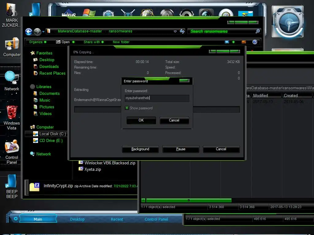Click the Pause button
Screen dimensions: 314x235
click(x=181, y=149)
